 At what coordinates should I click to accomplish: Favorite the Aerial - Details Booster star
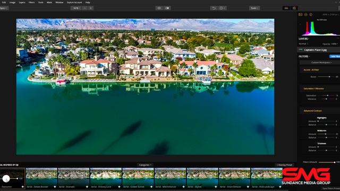(55, 187)
